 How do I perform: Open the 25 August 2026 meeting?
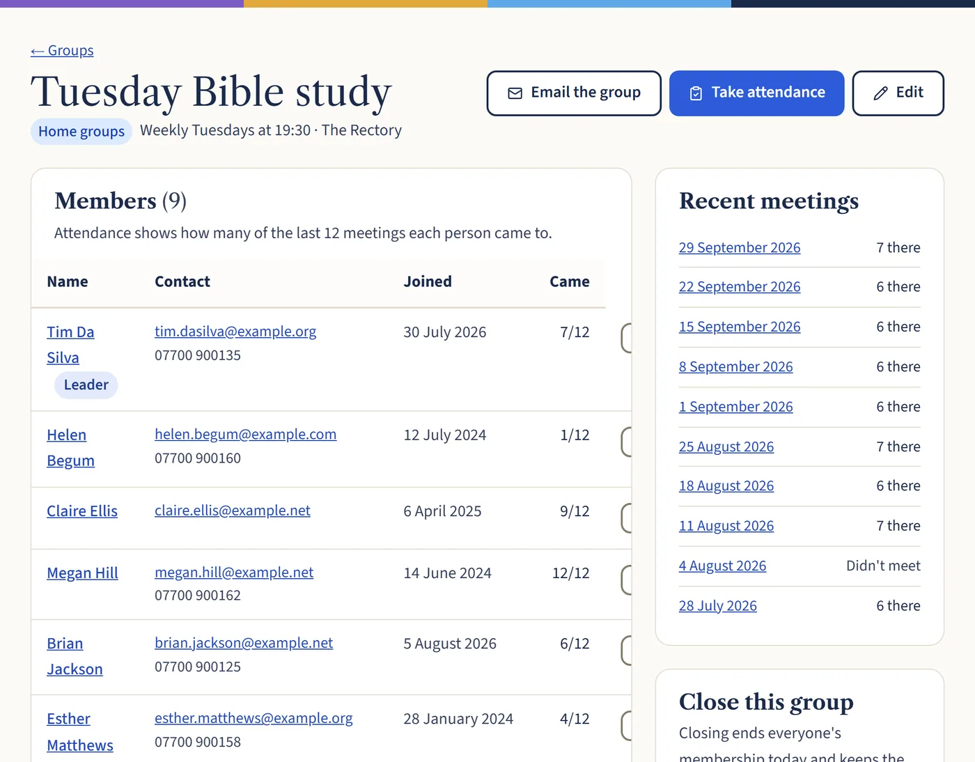726,447
